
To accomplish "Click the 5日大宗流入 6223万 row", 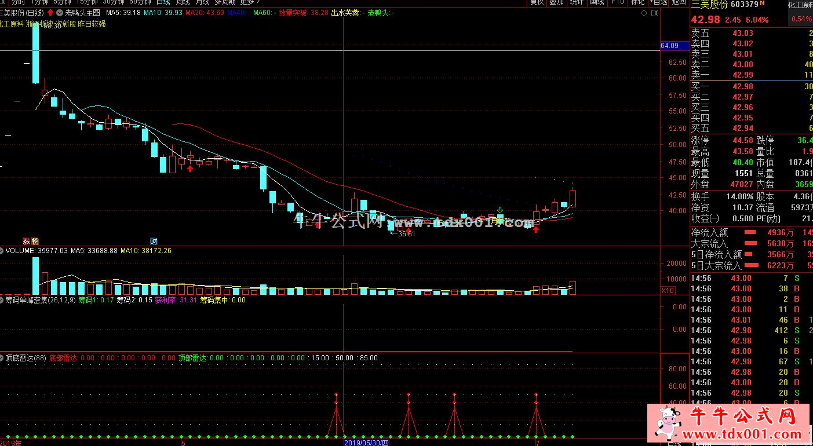I will click(x=752, y=265).
